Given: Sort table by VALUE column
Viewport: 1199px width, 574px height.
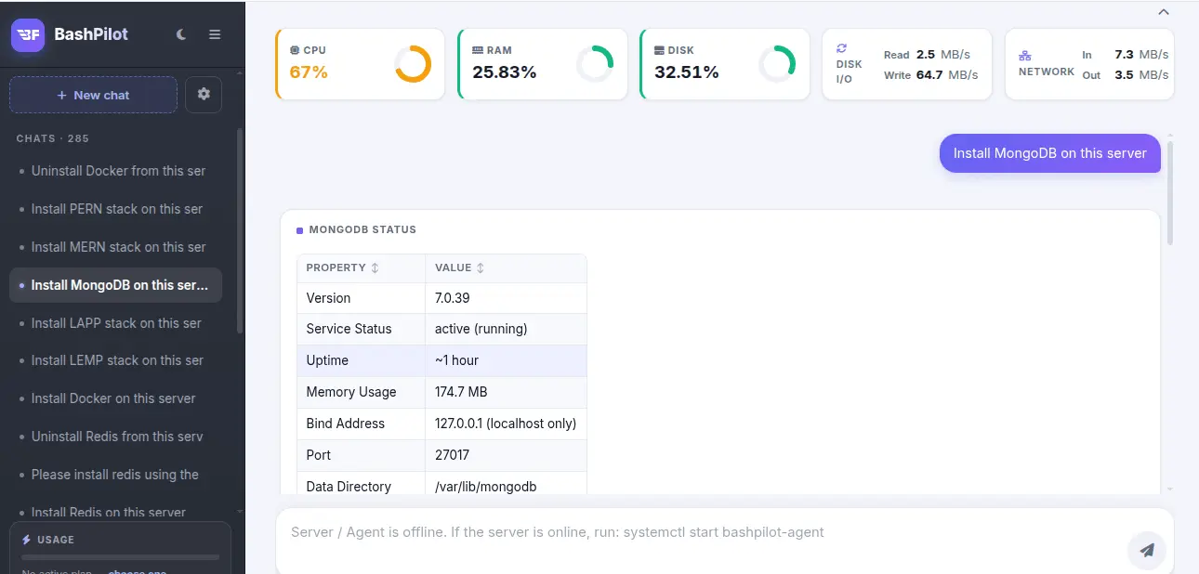Looking at the screenshot, I should point(506,267).
